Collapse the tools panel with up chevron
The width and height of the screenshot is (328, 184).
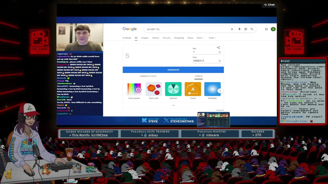click(173, 105)
